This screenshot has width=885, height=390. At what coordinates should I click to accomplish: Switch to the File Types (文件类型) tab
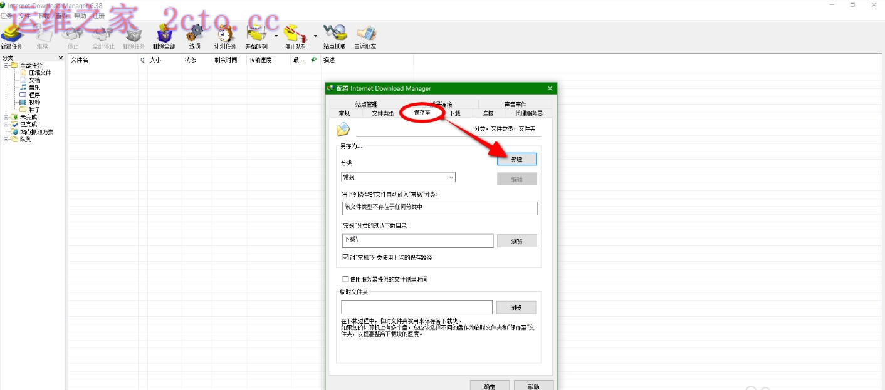click(x=383, y=113)
